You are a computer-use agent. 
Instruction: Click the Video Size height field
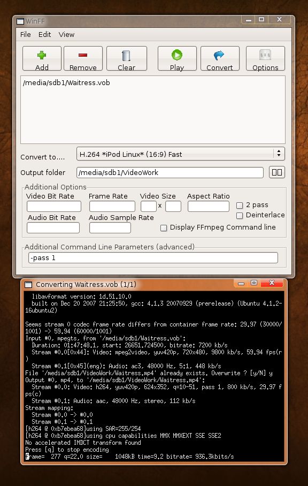tap(173, 207)
